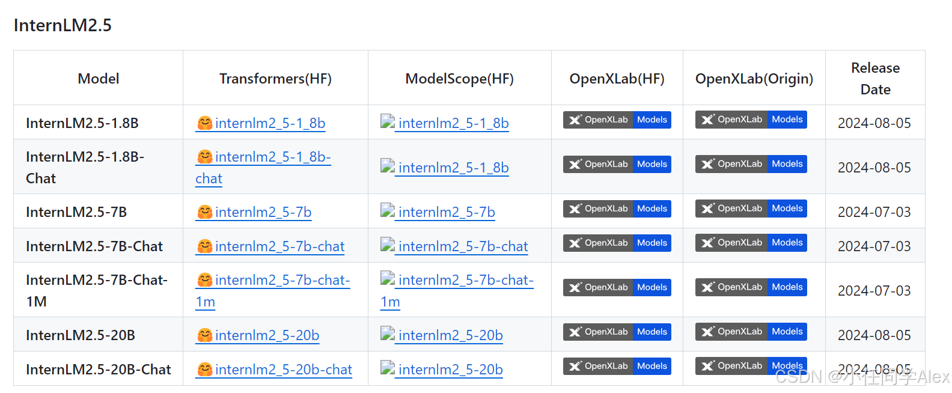
Task: Click OpenXLab(Origin) badge for InternLM2.5-1.8B-Chat
Action: click(751, 164)
